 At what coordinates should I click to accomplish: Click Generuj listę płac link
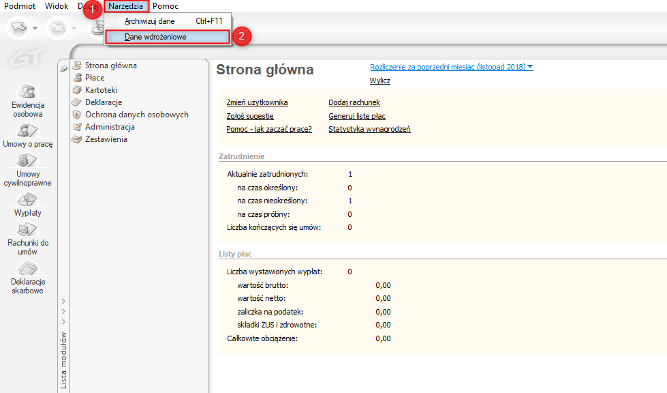[357, 116]
